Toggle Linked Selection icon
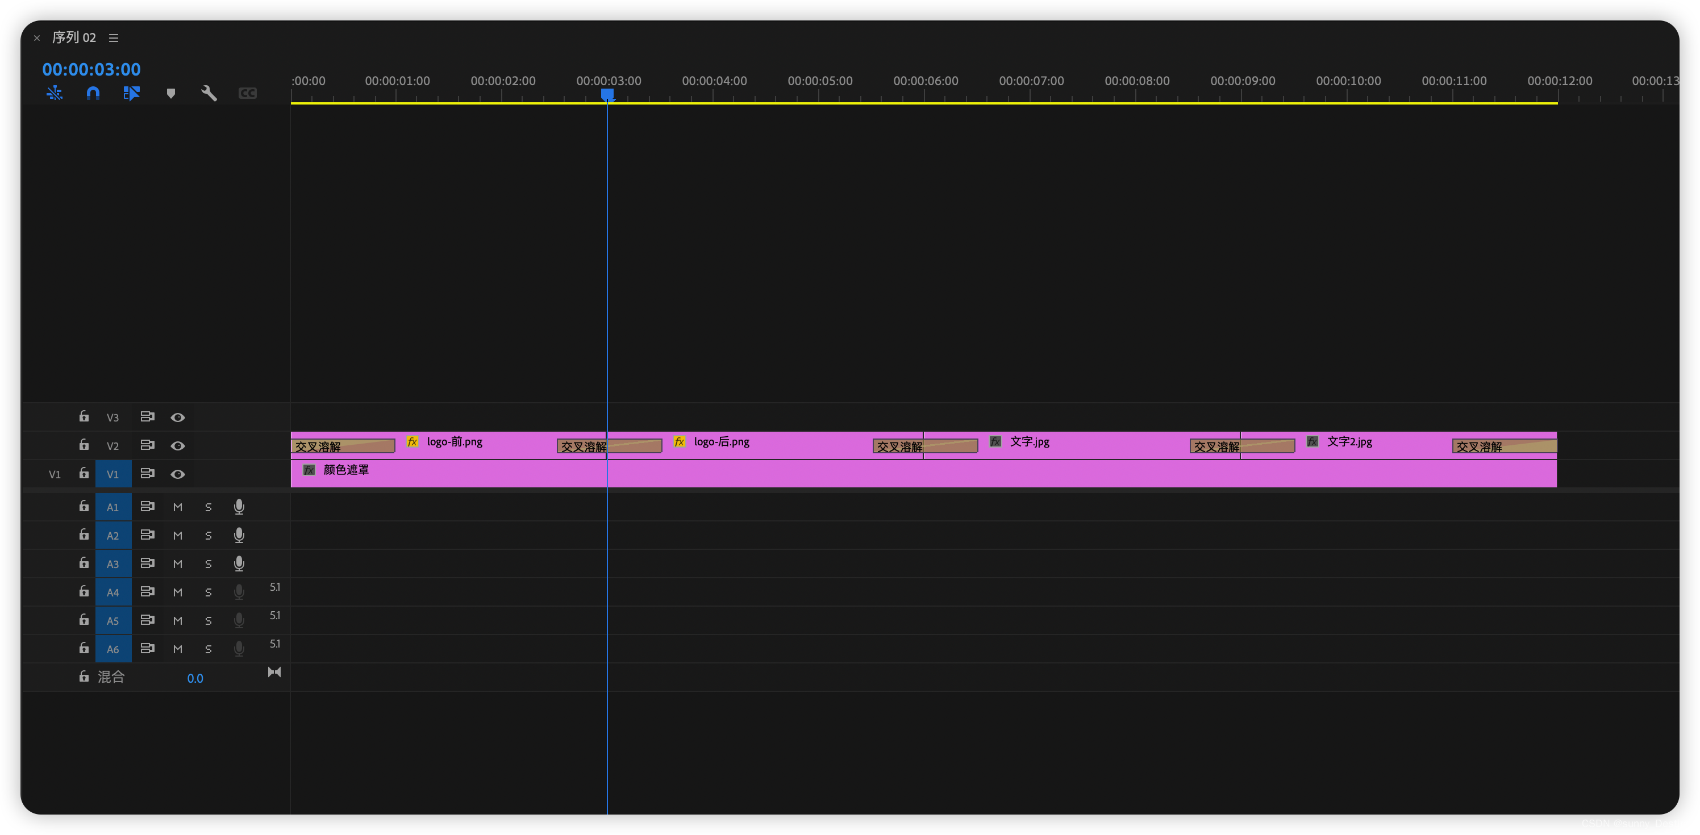This screenshot has width=1700, height=835. (131, 93)
